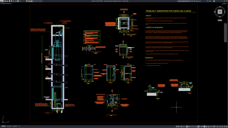Click the Isolate Objects icon
The image size is (228, 128).
(220, 127)
